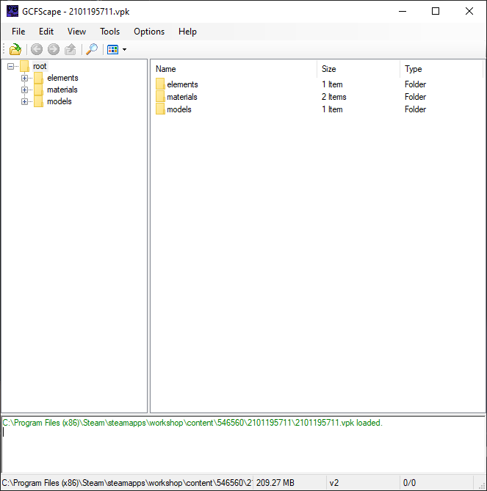Click the Back navigation arrow icon
This screenshot has height=491, width=487.
tap(37, 49)
